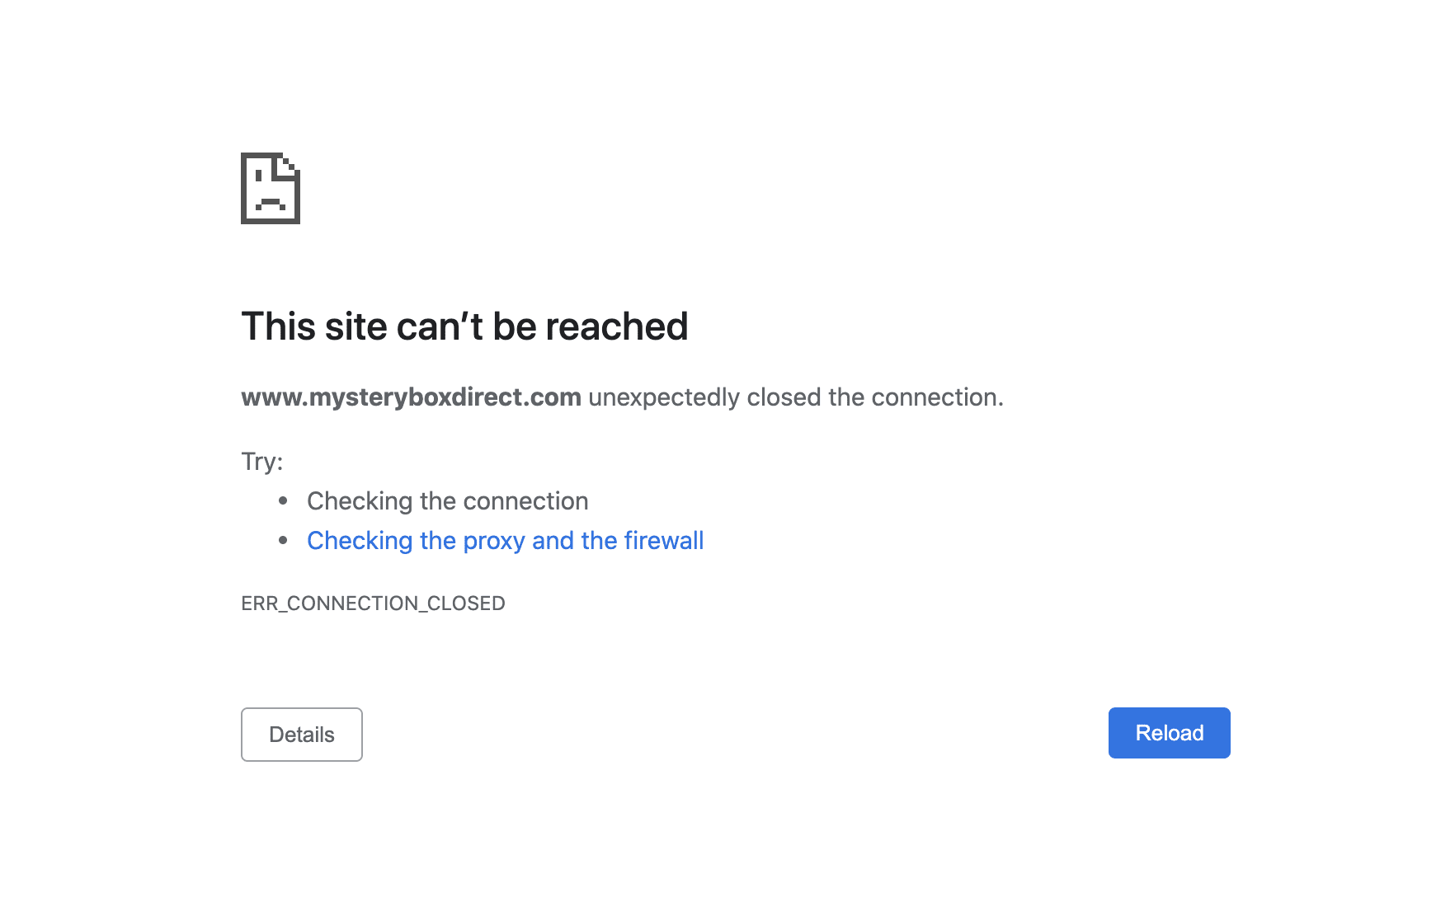The height and width of the screenshot is (897, 1455).
Task: Click the left eye of the sad icon
Action: 258,175
